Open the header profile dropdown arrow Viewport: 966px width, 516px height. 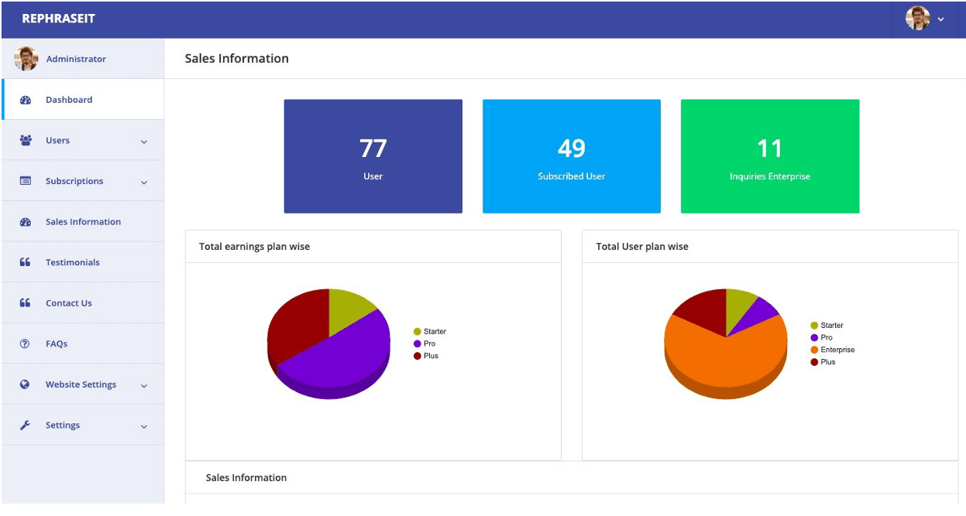940,19
